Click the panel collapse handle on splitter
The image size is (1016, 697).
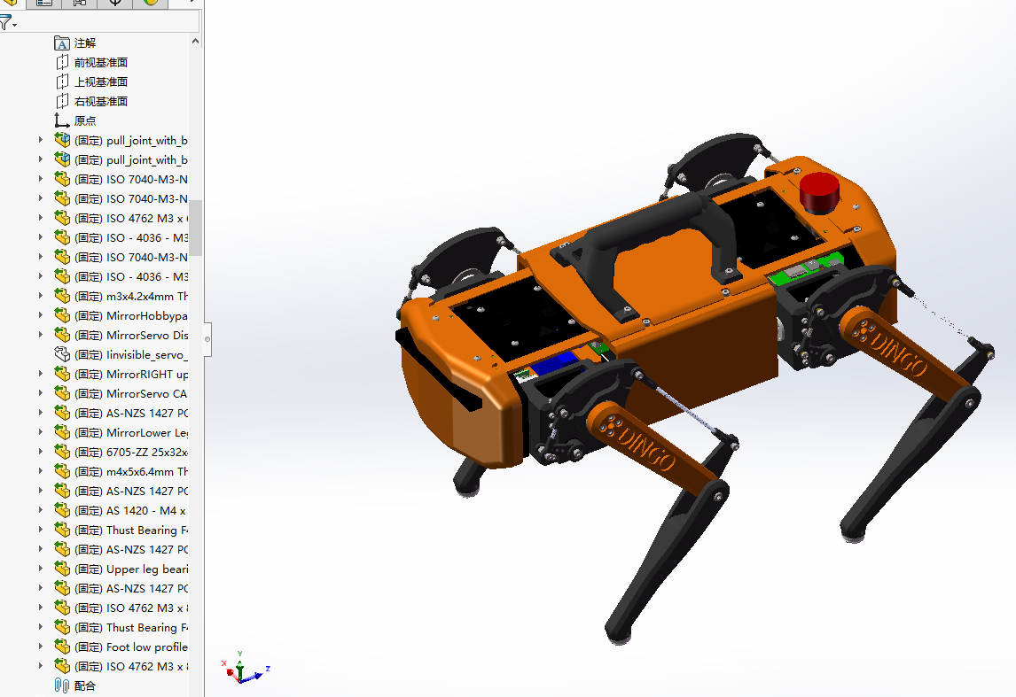tap(207, 338)
